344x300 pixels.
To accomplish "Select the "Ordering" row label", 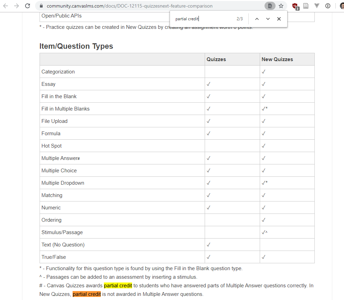I will [x=51, y=220].
